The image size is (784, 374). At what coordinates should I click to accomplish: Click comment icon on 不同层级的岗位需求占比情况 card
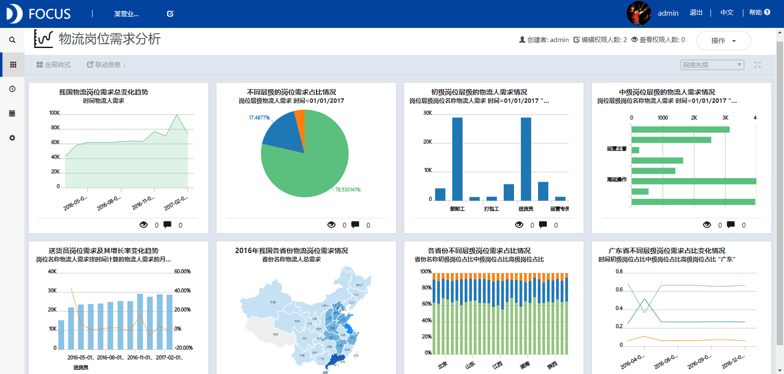tap(355, 225)
